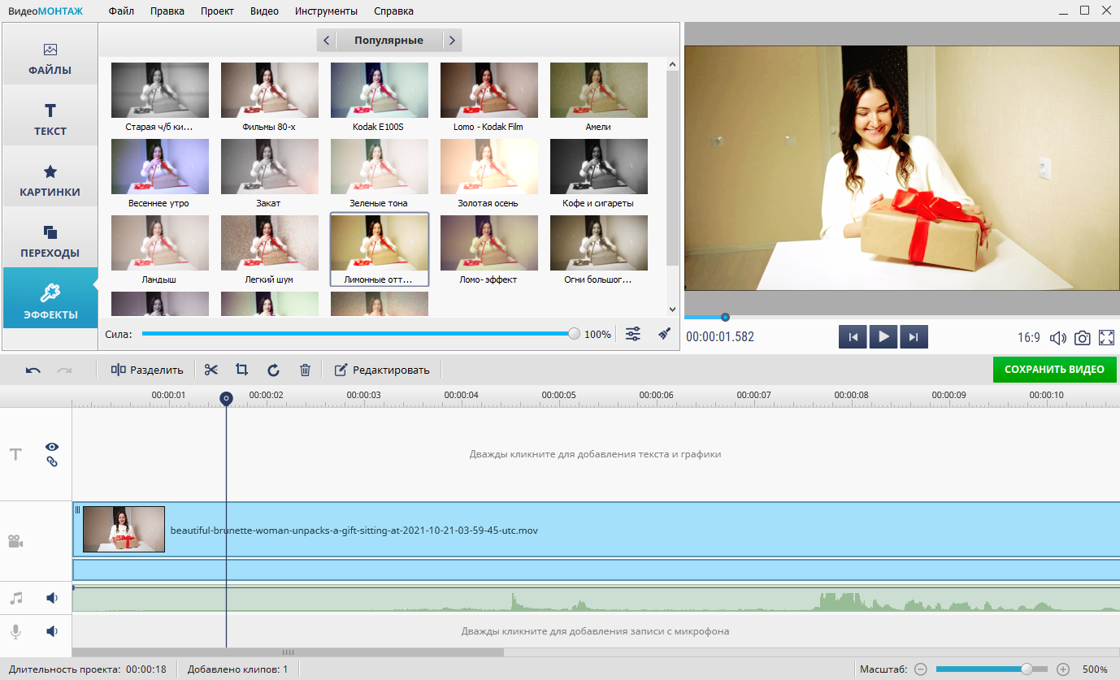Viewport: 1120px width, 680px height.
Task: Mute the microphone track speaker
Action: point(52,630)
